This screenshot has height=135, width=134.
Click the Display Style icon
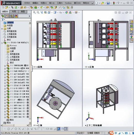[x=55, y=12]
